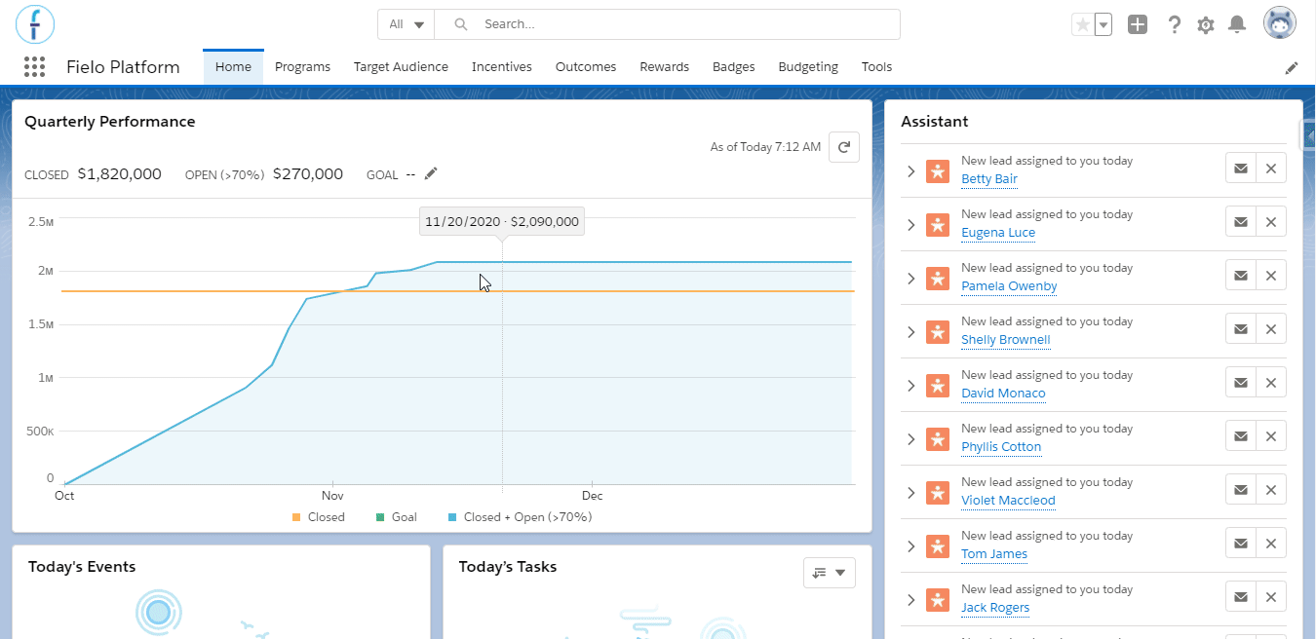This screenshot has width=1316, height=639.
Task: Expand the Pamela Owenby assistant item
Action: coord(911,279)
